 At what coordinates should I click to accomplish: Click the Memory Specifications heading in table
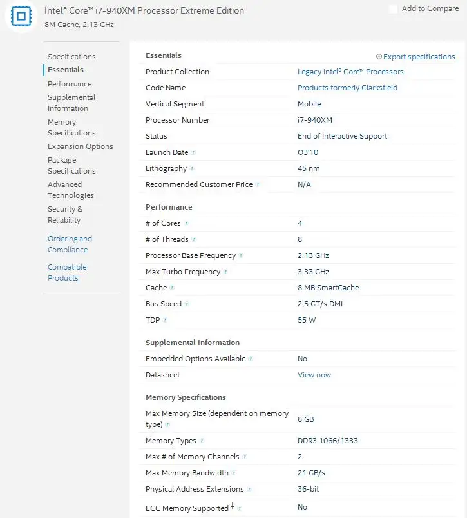(186, 397)
